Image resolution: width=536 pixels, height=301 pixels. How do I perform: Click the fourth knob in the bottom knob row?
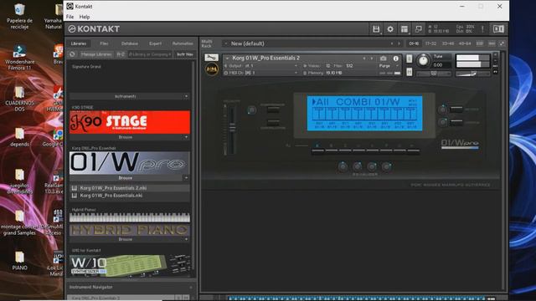(387, 166)
